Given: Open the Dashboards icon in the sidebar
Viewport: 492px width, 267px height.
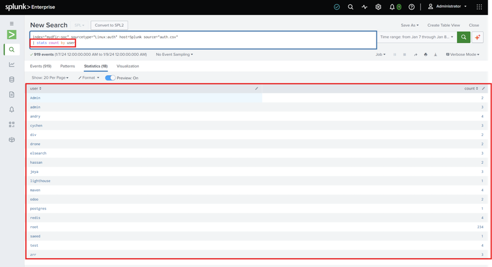Looking at the screenshot, I should click(x=12, y=124).
